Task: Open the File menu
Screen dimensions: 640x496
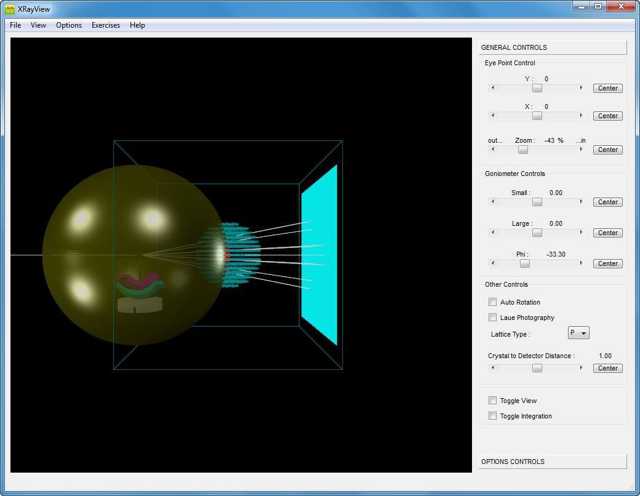Action: click(x=15, y=25)
